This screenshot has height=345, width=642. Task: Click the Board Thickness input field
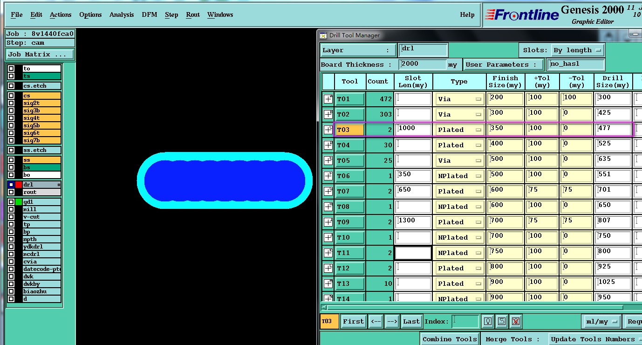click(423, 64)
